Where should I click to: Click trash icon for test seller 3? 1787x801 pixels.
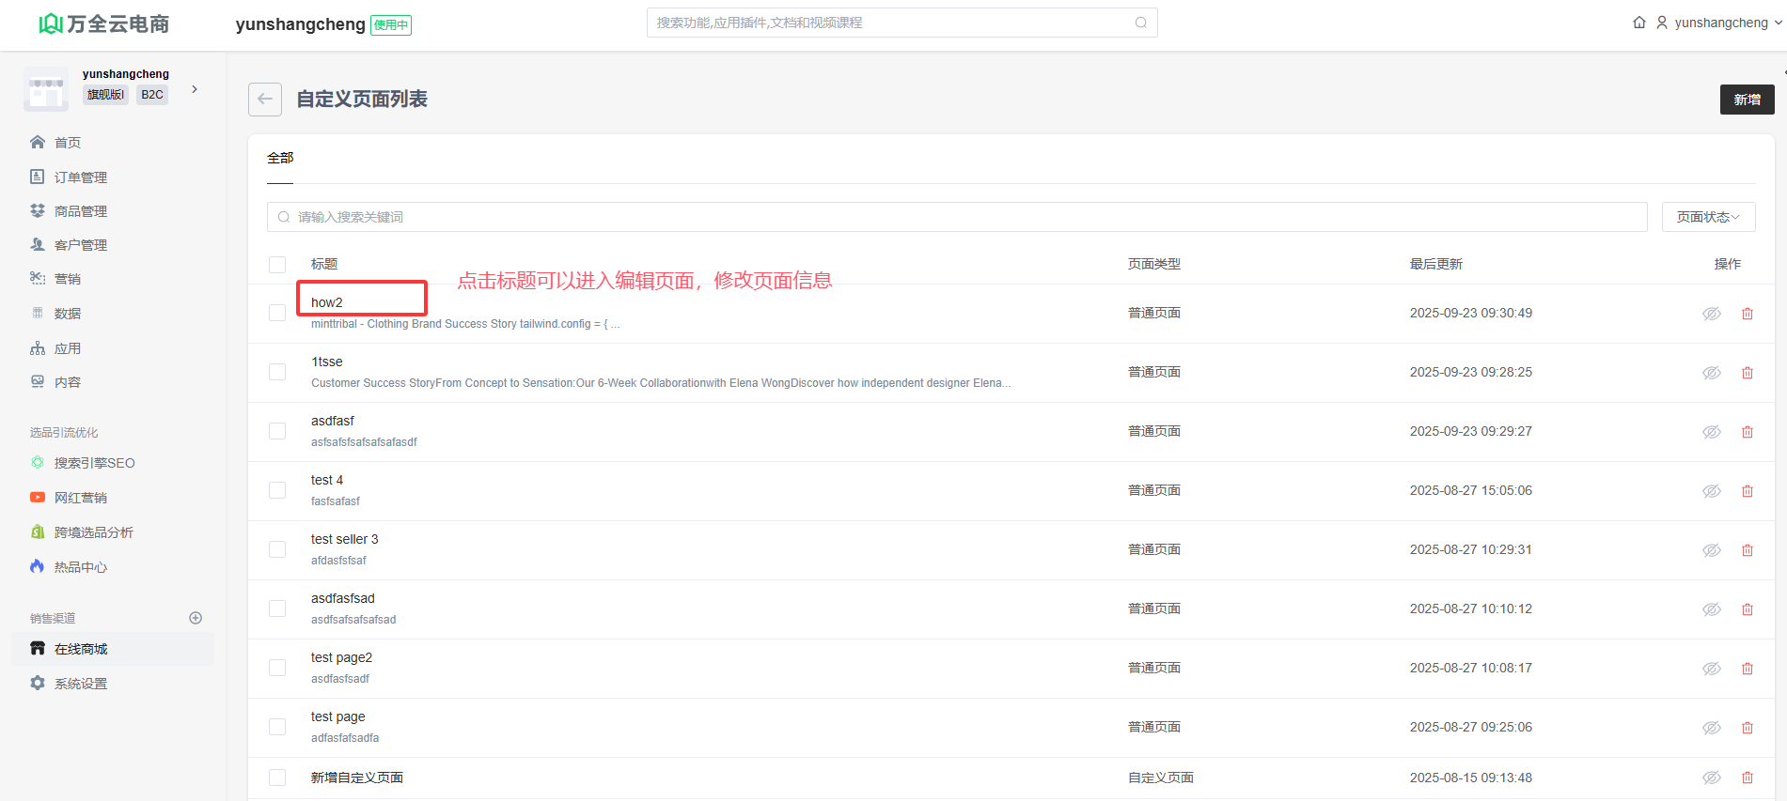point(1747,550)
